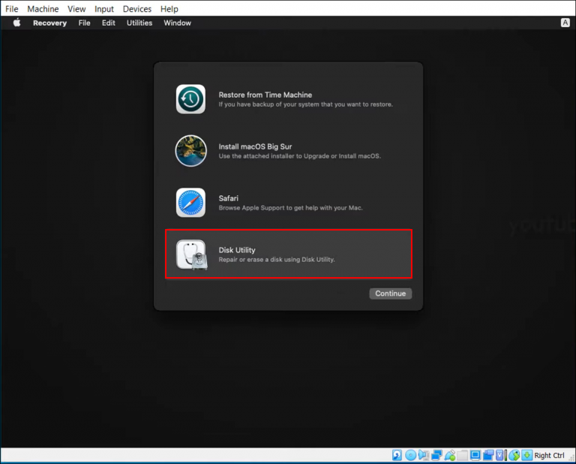This screenshot has width=576, height=464.
Task: Click 'Repair or erase a disk' description
Action: [277, 260]
